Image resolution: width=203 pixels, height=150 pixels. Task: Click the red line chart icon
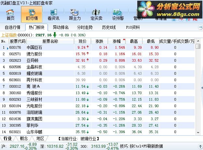(x=181, y=19)
